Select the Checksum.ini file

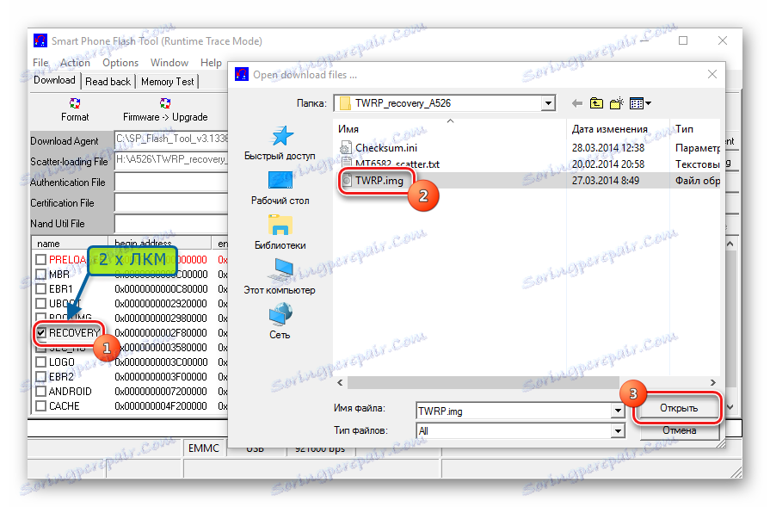point(379,148)
